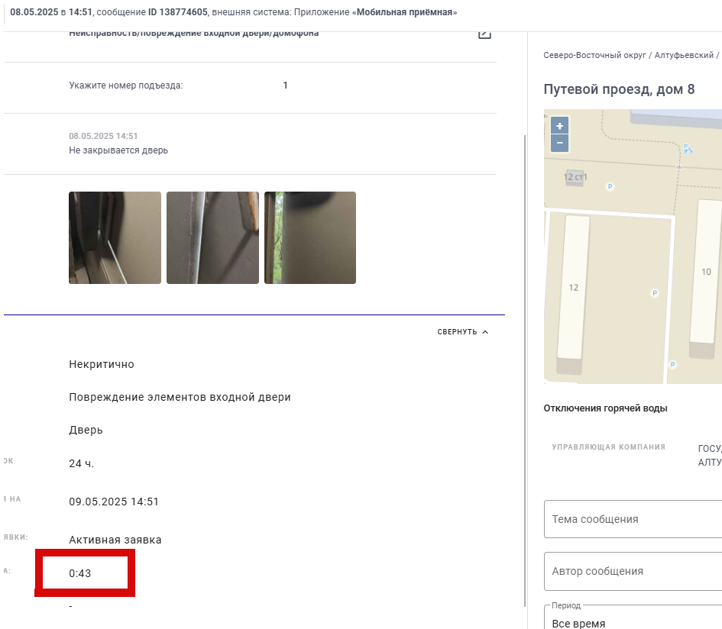Click the message ID 138774605 text
This screenshot has height=629, width=722.
[178, 12]
